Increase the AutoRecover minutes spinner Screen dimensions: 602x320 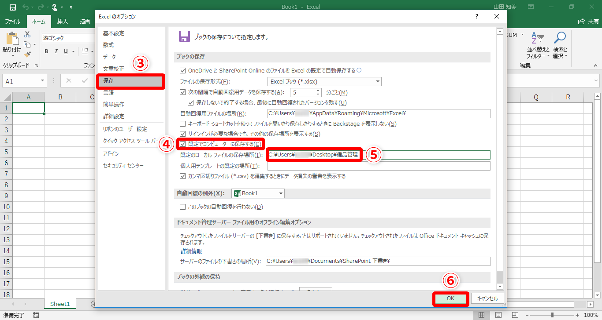[x=318, y=90]
